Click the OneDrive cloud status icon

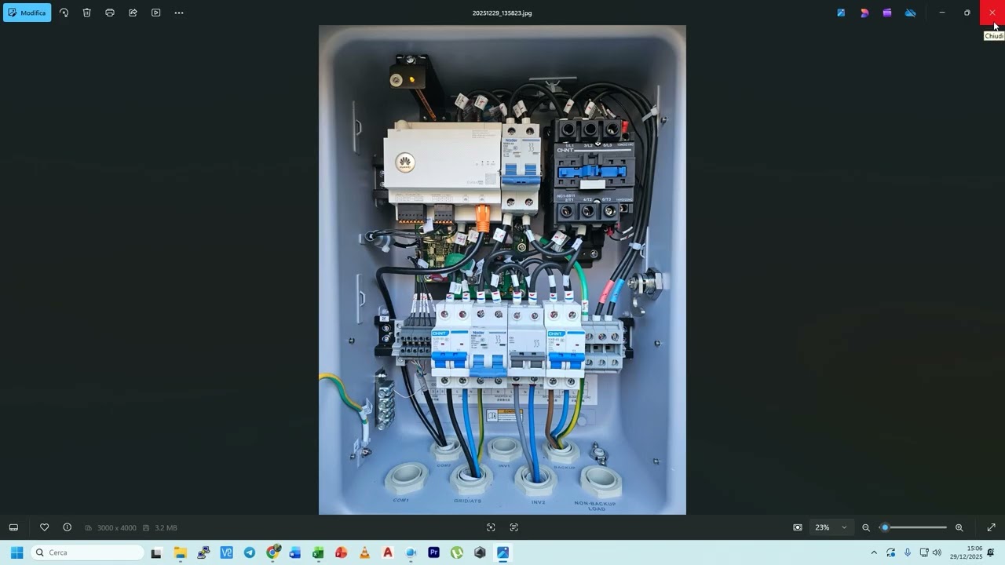pos(911,13)
